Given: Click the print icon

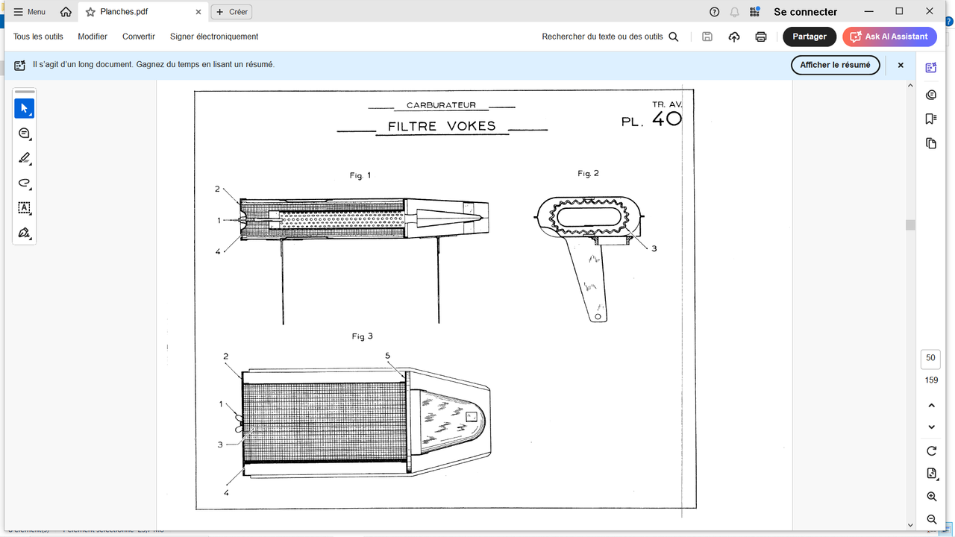Looking at the screenshot, I should point(761,37).
